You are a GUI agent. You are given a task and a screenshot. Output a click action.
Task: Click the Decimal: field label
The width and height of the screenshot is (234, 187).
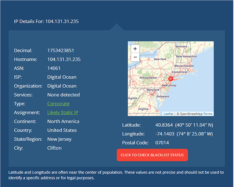pos(23,50)
